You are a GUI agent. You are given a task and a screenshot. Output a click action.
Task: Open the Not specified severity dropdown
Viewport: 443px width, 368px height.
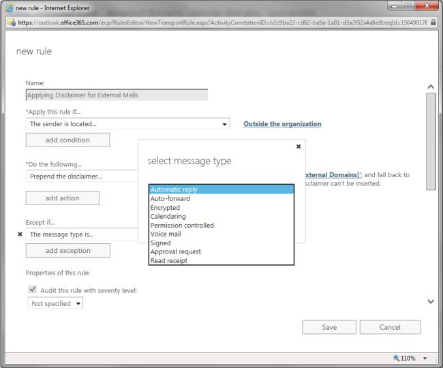pyautogui.click(x=55, y=303)
